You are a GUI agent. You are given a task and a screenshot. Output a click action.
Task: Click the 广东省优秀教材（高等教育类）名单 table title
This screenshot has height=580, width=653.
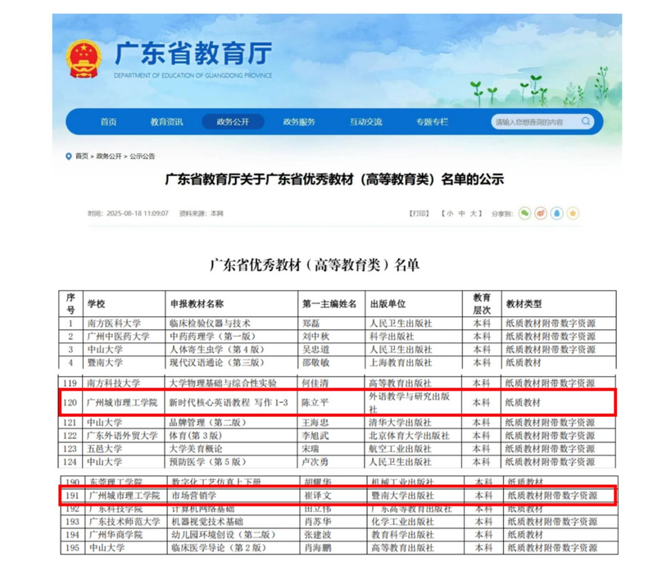point(315,265)
